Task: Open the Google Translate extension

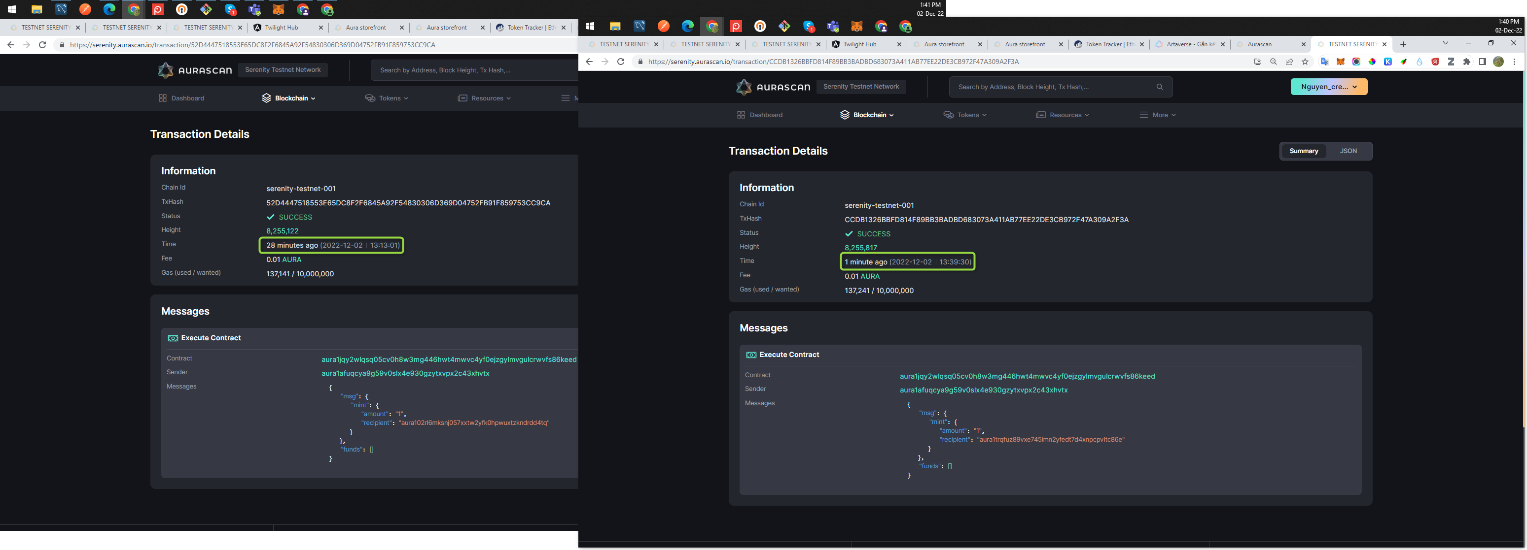Action: pos(1325,62)
